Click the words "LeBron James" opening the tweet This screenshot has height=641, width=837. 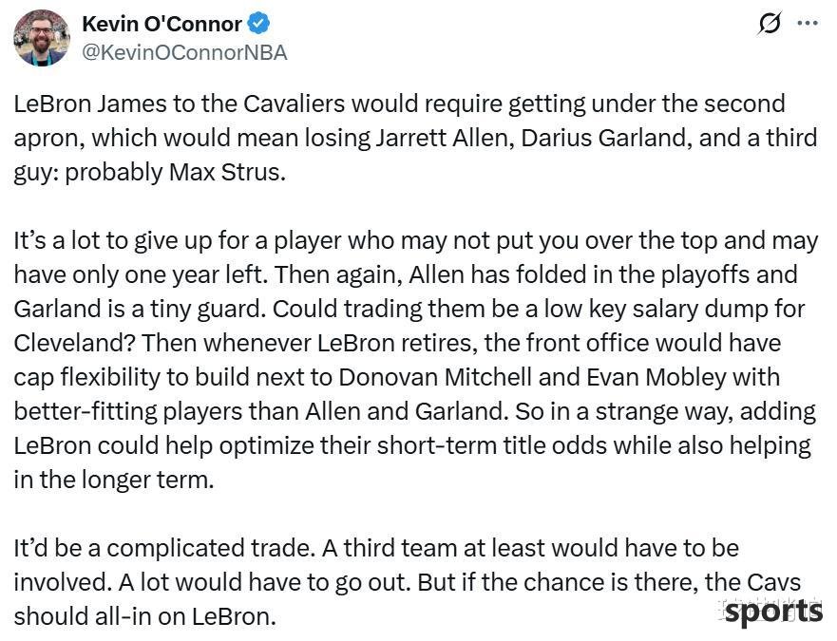tap(90, 104)
